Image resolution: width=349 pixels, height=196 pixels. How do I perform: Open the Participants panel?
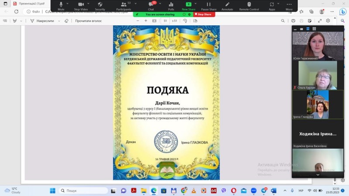coord(123,6)
